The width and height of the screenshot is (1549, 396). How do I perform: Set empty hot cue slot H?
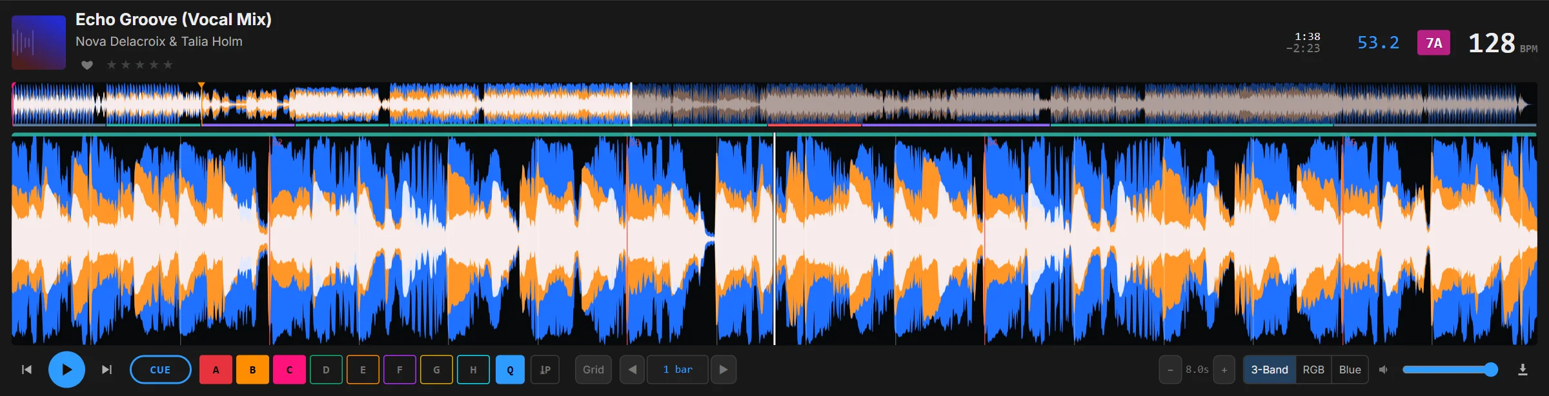tap(473, 370)
